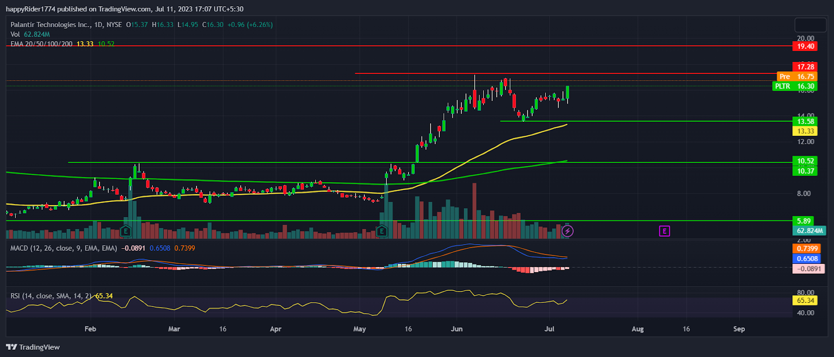Screen dimensions: 834x357
Task: Click the Aug label on time axis
Action: (x=637, y=329)
